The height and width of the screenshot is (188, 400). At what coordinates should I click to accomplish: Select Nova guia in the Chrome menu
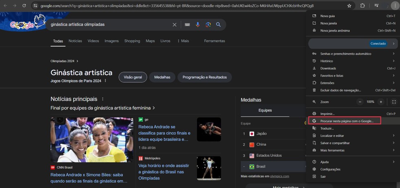point(353,16)
